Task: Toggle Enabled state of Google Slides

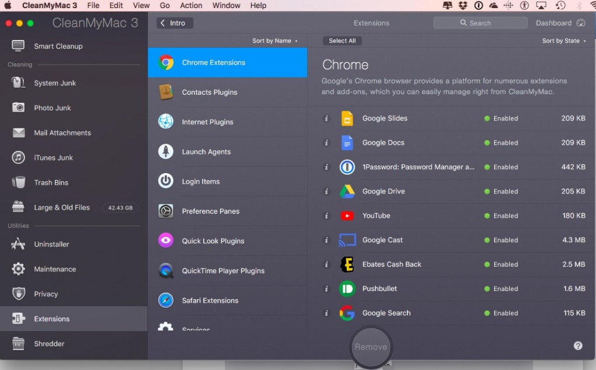Action: [x=501, y=118]
